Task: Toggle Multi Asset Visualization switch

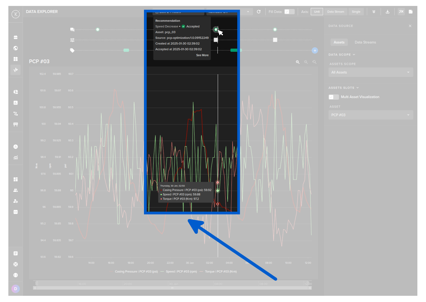Action: (334, 97)
